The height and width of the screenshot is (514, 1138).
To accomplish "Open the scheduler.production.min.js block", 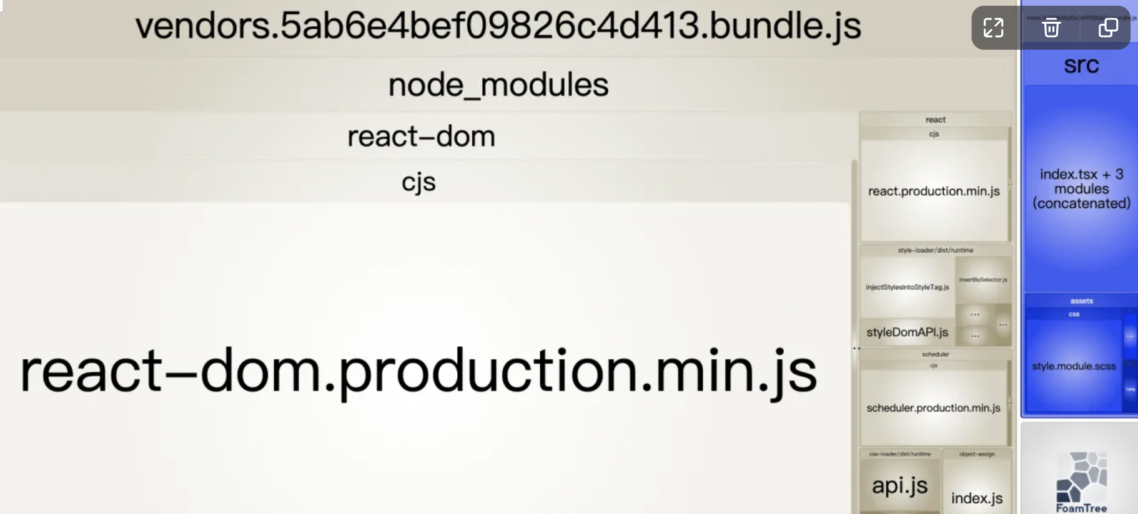I will point(933,407).
